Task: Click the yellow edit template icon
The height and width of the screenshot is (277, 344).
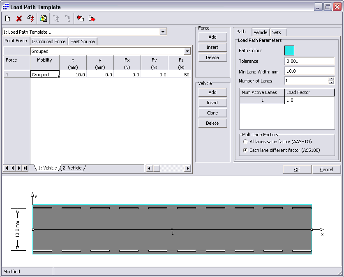Action: click(44, 18)
